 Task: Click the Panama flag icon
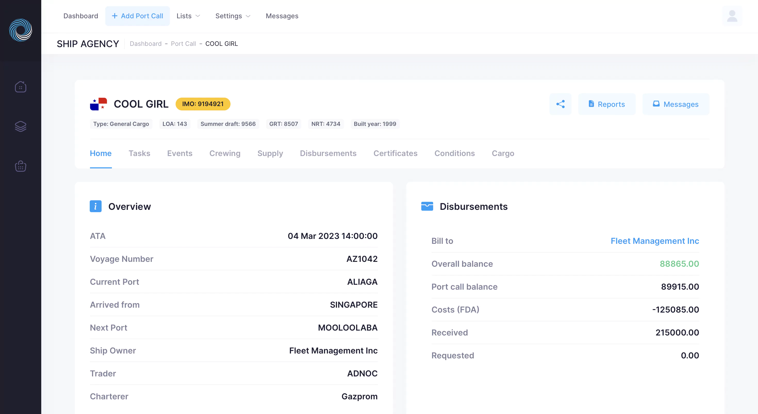tap(98, 104)
